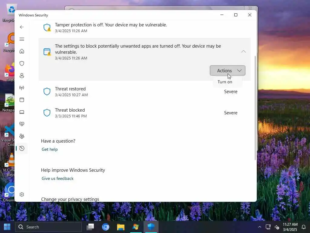Open the Actions dropdown button
310x233 pixels.
click(x=228, y=70)
